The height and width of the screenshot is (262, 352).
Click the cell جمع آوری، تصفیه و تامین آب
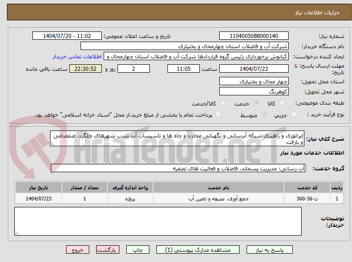coord(218,199)
